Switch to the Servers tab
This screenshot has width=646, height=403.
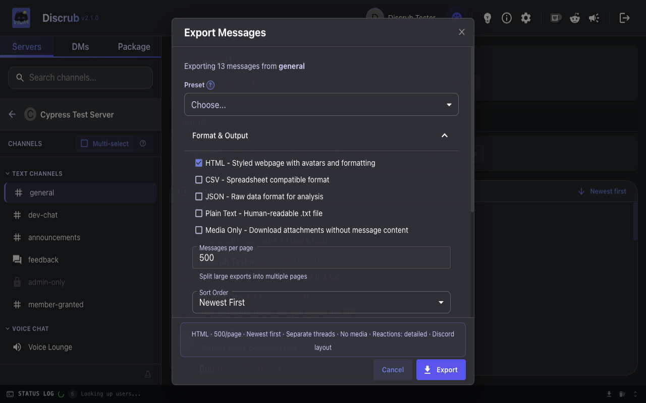27,46
